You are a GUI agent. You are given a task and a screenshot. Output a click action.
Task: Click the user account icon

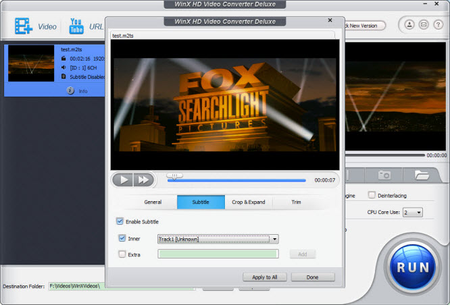pyautogui.click(x=409, y=25)
